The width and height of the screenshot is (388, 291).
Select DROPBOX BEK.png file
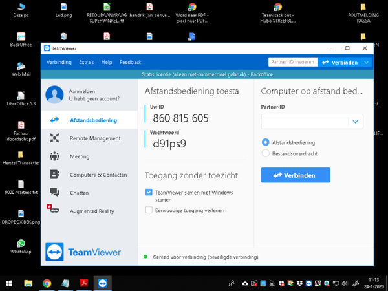click(21, 217)
